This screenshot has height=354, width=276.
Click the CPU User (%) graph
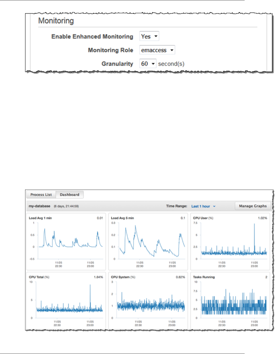point(230,242)
